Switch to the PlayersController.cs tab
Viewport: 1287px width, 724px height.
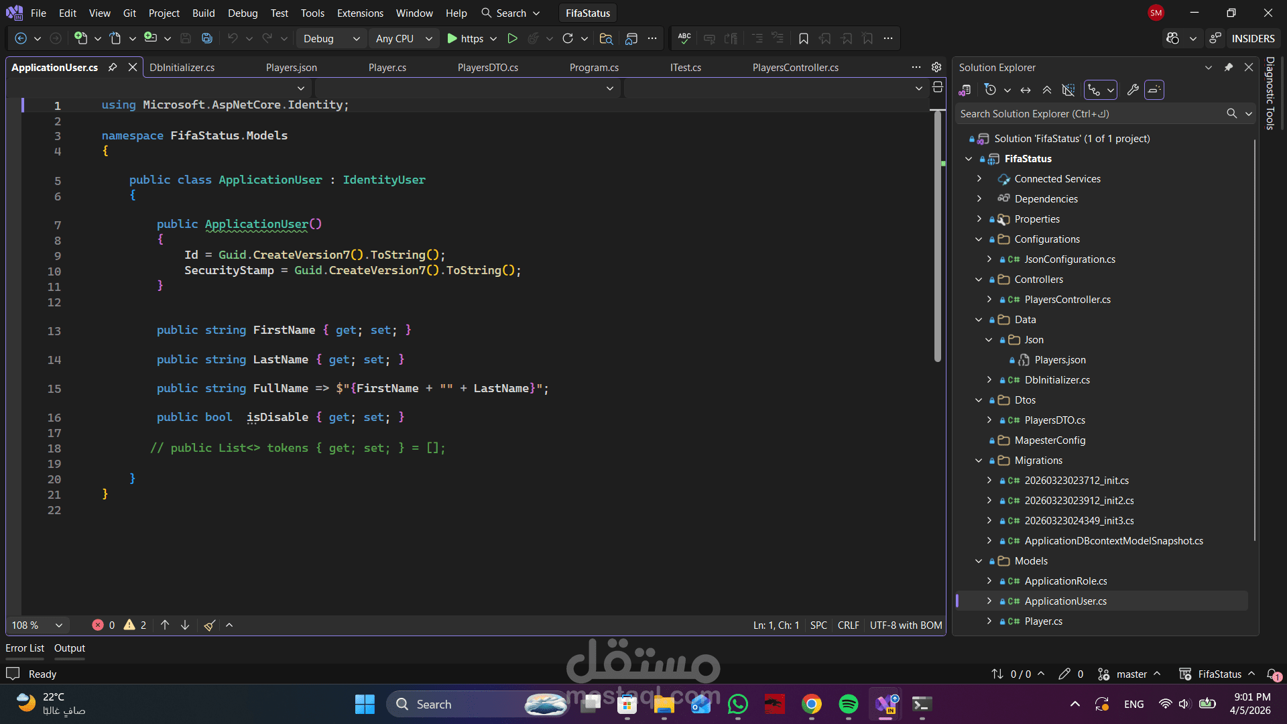(x=795, y=68)
